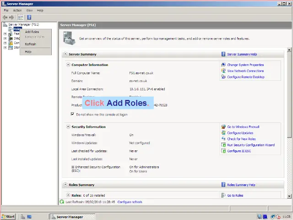This screenshot has height=220, width=293.
Task: Open the View Network Connections link
Action: point(245,71)
